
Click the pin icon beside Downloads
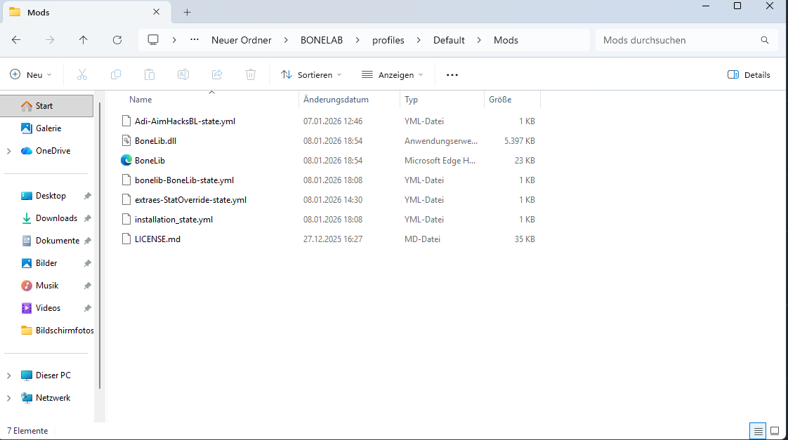pyautogui.click(x=87, y=218)
